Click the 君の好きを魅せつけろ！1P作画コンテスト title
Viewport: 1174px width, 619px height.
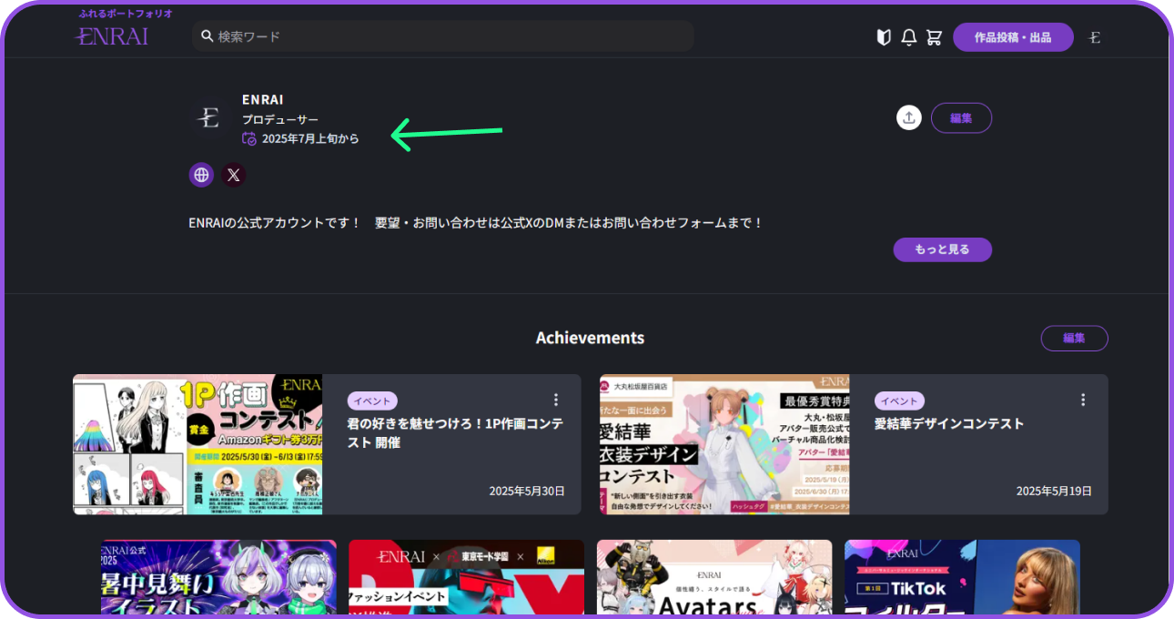tap(455, 433)
